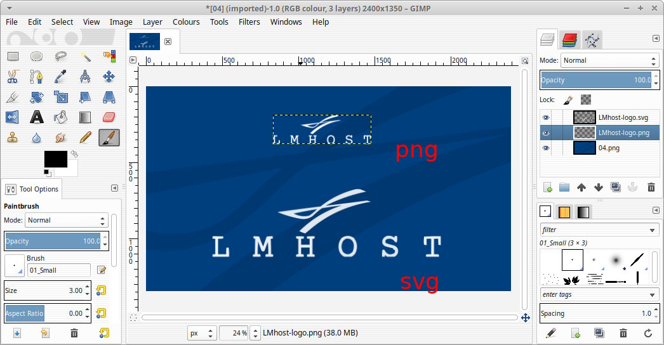The image size is (664, 345).
Task: Select the Colour Picker eyedropper tool
Action: tap(60, 77)
